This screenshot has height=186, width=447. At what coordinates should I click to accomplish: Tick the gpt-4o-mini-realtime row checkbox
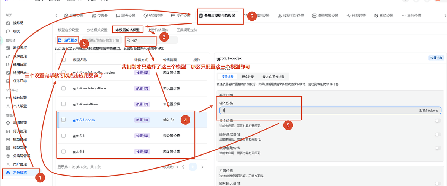(63, 88)
